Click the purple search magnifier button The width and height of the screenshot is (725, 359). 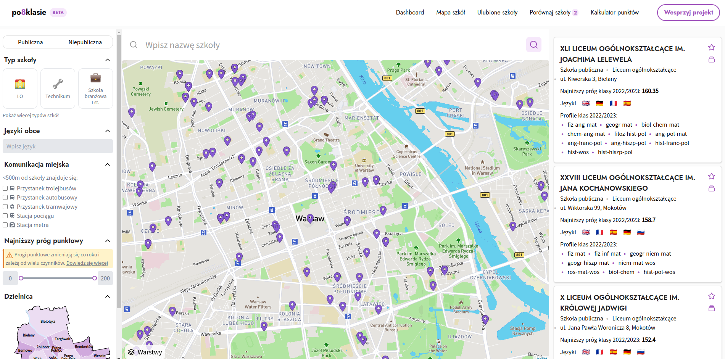[533, 45]
